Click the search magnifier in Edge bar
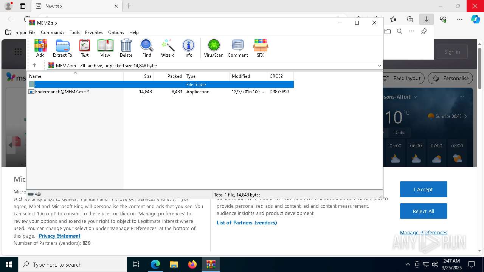Screen dimensions: 484x272 (x=400, y=31)
